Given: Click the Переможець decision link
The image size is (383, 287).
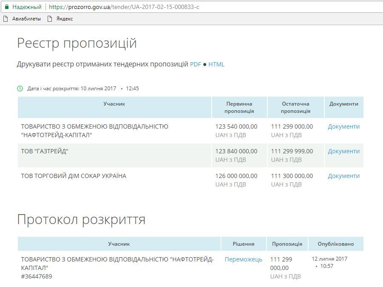Looking at the screenshot, I should pos(243,258).
